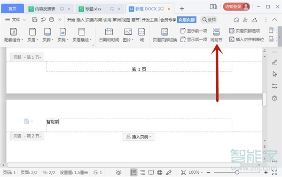The image size is (282, 177).
Task: Open the 100% zoom level dropdown
Action: [196, 172]
